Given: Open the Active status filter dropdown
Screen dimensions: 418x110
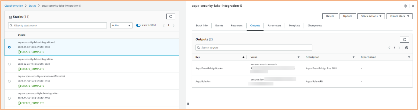Looking at the screenshot, I should click(122, 25).
